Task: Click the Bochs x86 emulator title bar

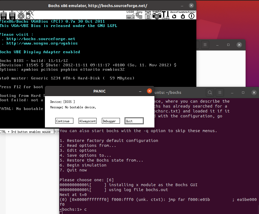Action: [98, 6]
